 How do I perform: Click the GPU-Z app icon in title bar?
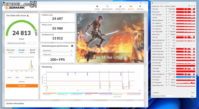pyautogui.click(x=152, y=3)
